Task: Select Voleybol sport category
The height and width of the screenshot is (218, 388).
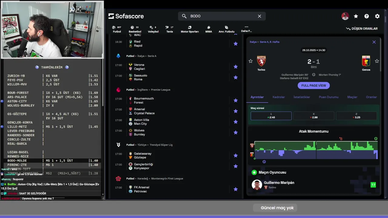Action: pos(153,29)
